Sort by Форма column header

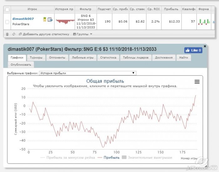pos(203,9)
